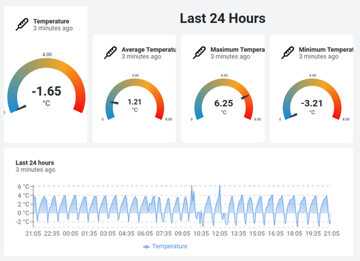Select the 1.21 average temperature value
The height and width of the screenshot is (261, 360).
[x=135, y=102]
